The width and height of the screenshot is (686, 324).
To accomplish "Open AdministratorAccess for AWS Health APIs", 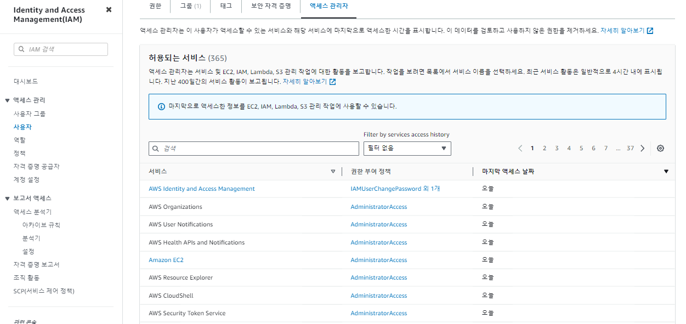I will [x=379, y=242].
